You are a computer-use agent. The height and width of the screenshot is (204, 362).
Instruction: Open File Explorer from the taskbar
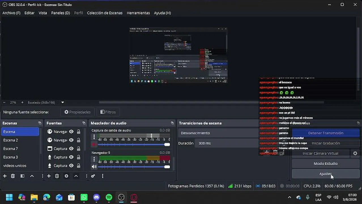click(34, 197)
